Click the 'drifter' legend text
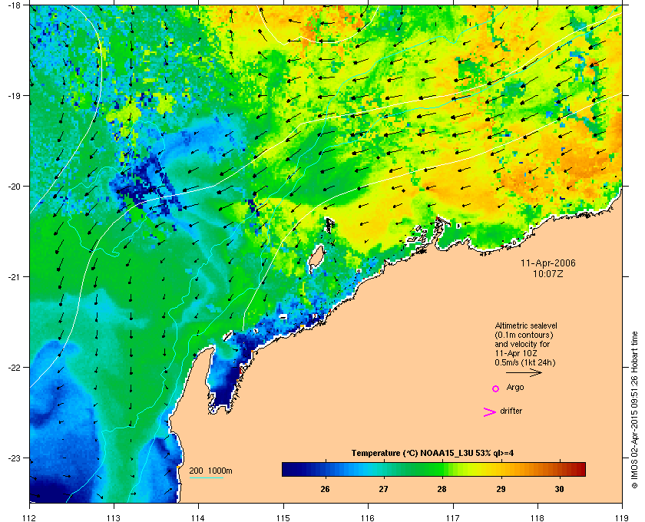645x522 pixels. coord(511,411)
